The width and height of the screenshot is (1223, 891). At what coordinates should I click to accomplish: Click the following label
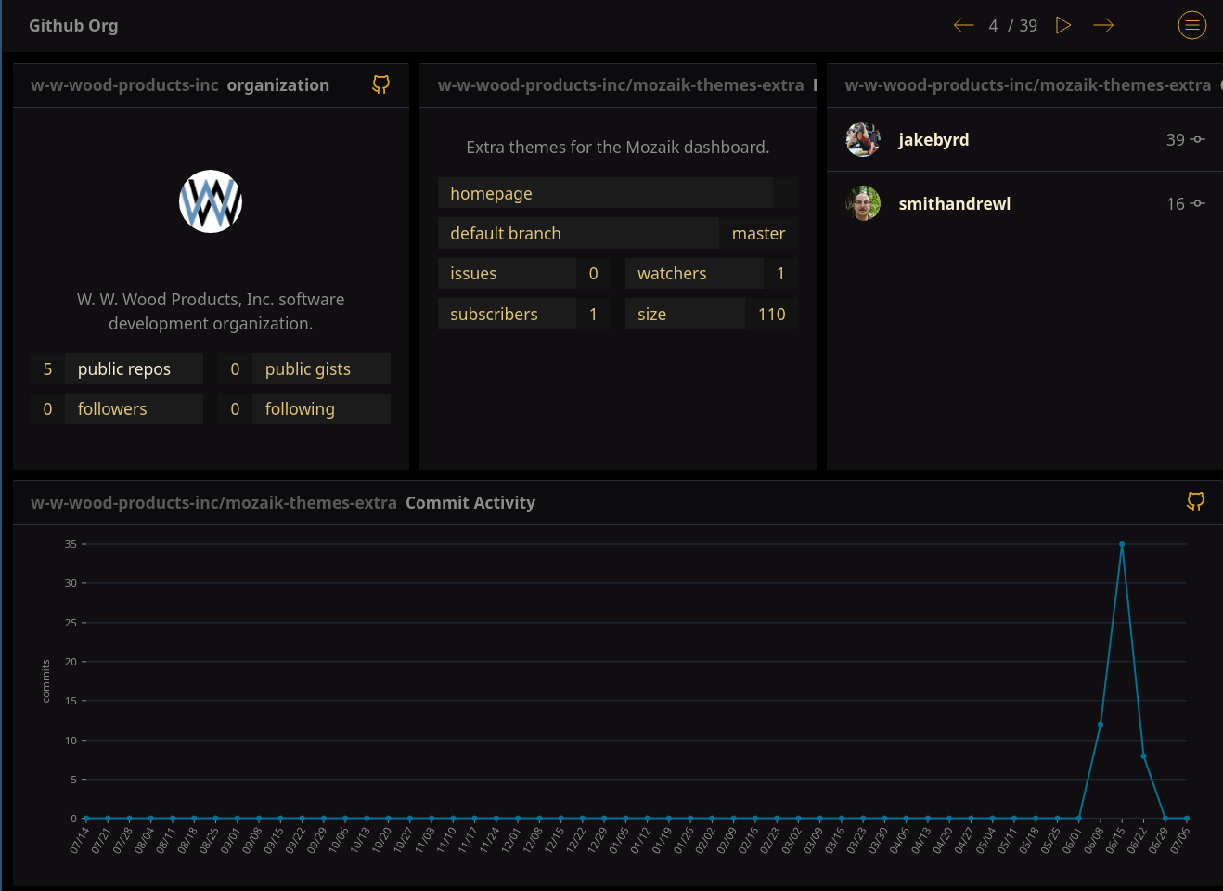(300, 408)
